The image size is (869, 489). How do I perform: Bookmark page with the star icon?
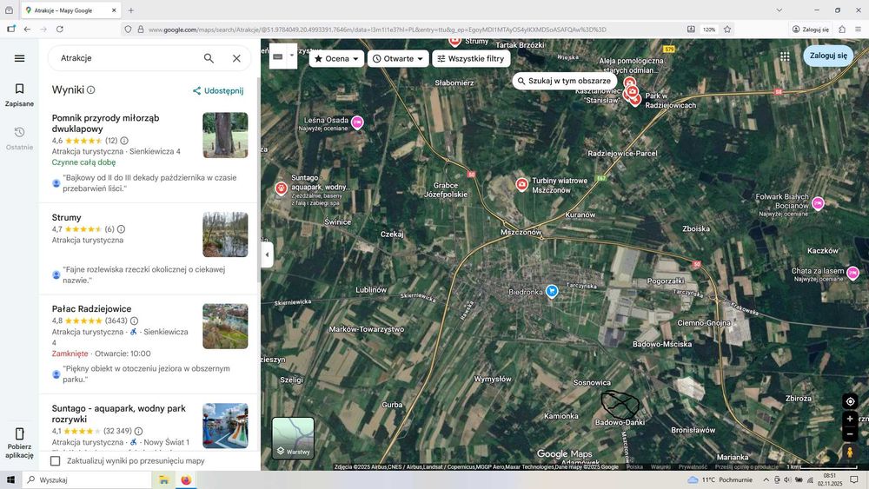click(727, 30)
